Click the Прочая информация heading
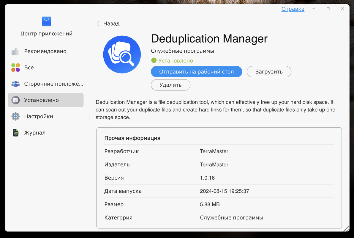354x238 pixels. coord(132,138)
